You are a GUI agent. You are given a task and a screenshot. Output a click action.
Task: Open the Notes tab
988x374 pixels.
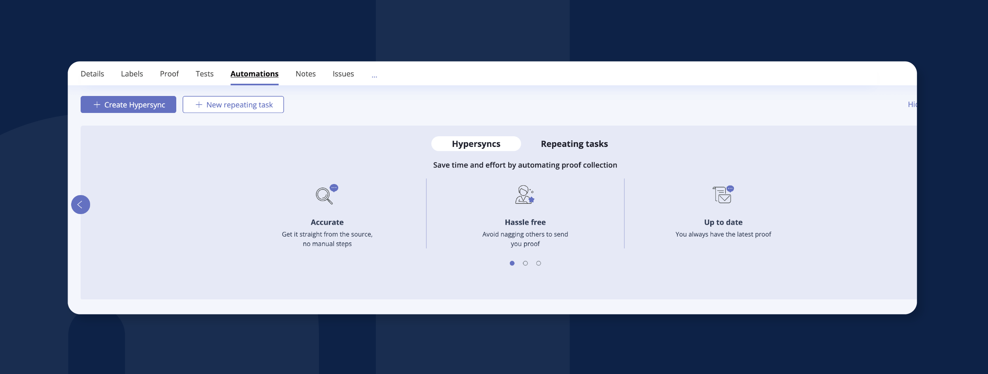tap(306, 74)
